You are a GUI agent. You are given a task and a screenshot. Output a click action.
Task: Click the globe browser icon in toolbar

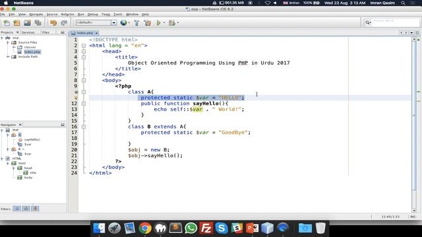123,22
